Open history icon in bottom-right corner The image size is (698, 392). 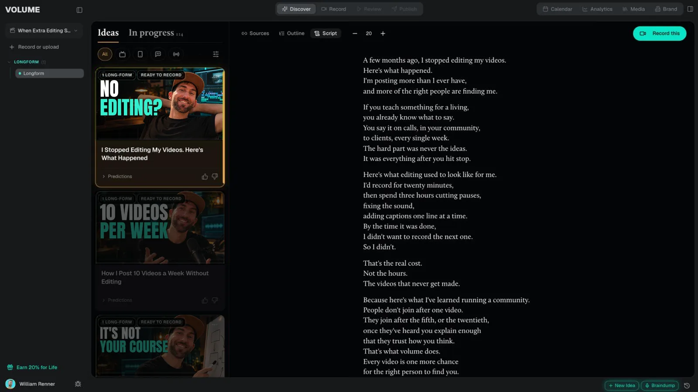click(x=687, y=385)
